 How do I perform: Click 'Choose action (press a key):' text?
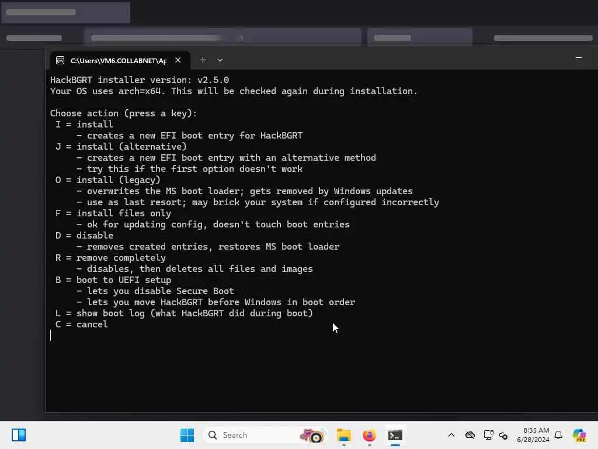tap(124, 113)
